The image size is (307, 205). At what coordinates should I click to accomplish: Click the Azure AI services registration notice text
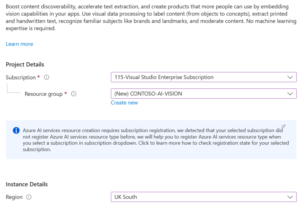[156, 140]
